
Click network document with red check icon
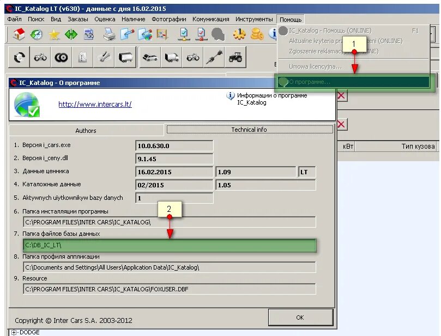pyautogui.click(x=201, y=34)
